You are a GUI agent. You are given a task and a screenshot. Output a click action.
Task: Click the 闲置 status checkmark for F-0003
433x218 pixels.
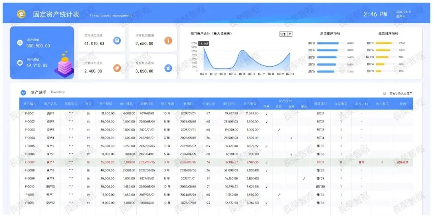[279, 130]
